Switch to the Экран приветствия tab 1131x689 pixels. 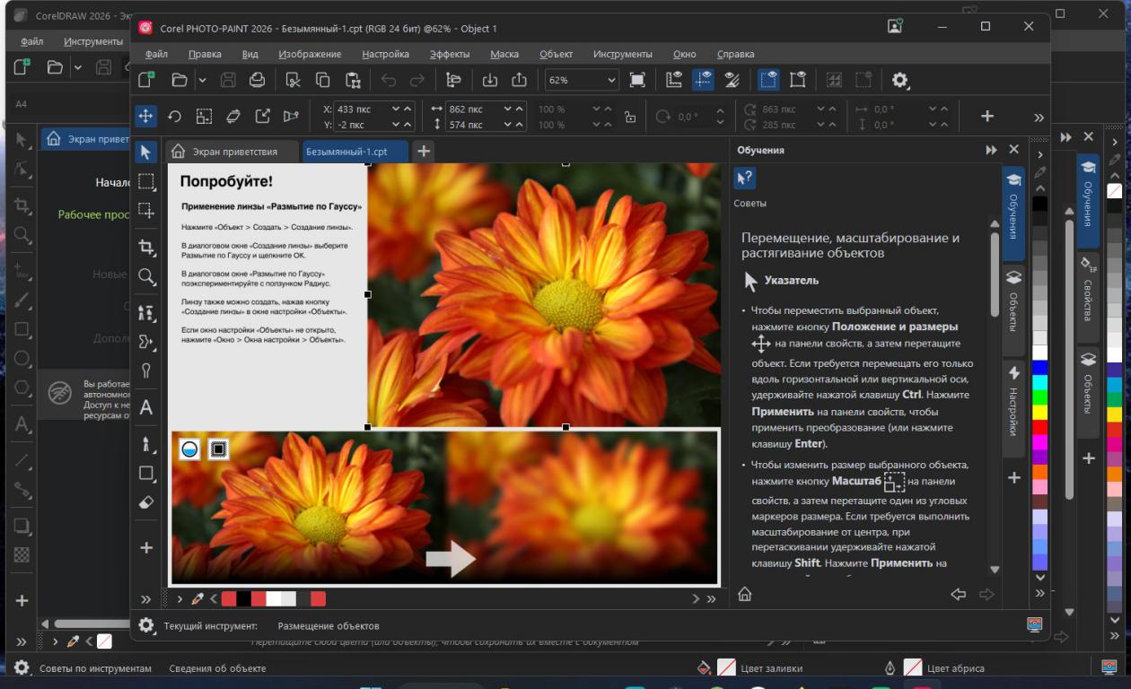coord(233,152)
